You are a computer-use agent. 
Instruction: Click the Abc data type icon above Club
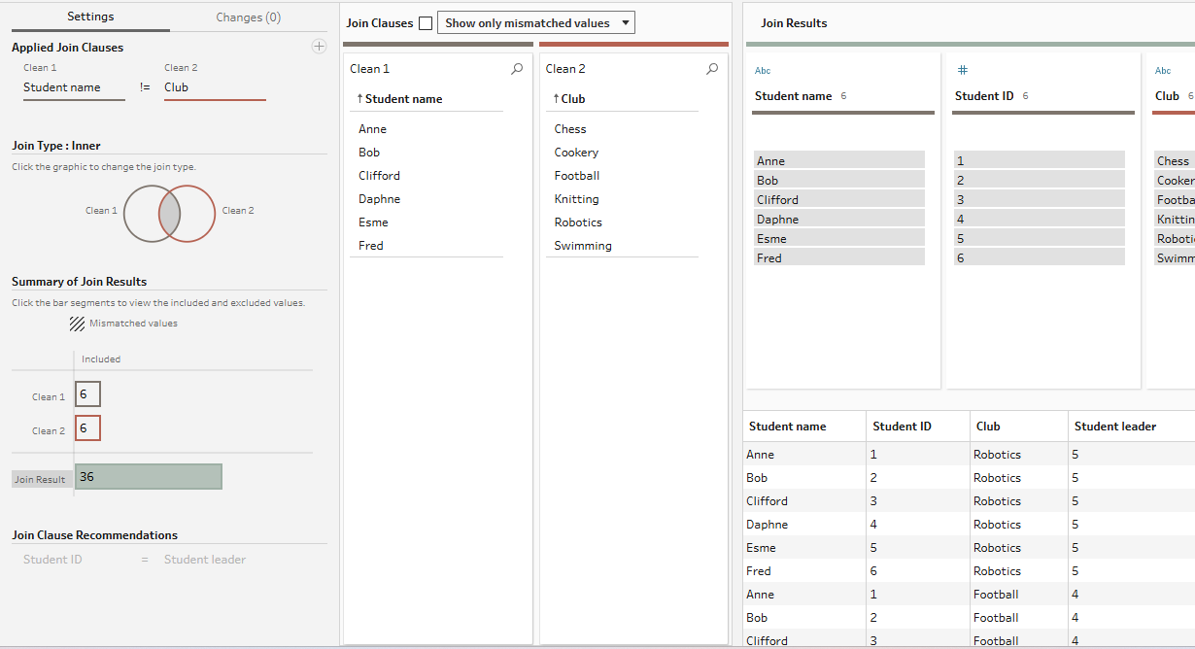[1162, 71]
